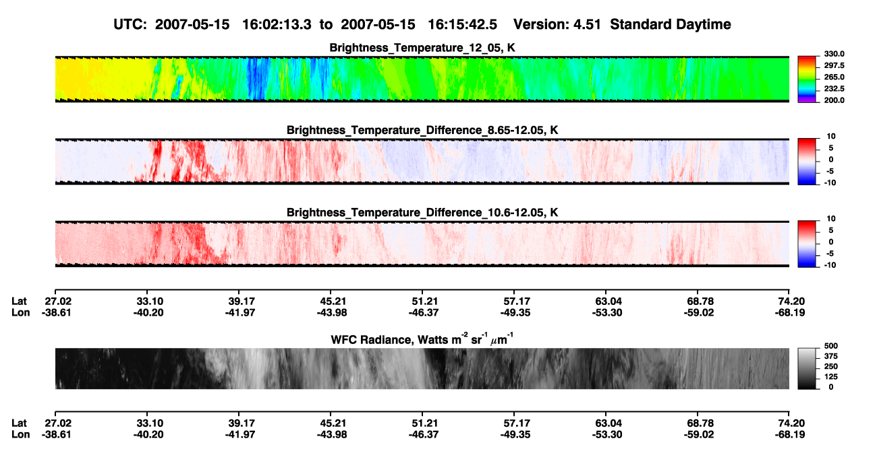Screen dimensions: 877x449
Task: Click the 232.5 color bar tick label
Action: coord(834,88)
